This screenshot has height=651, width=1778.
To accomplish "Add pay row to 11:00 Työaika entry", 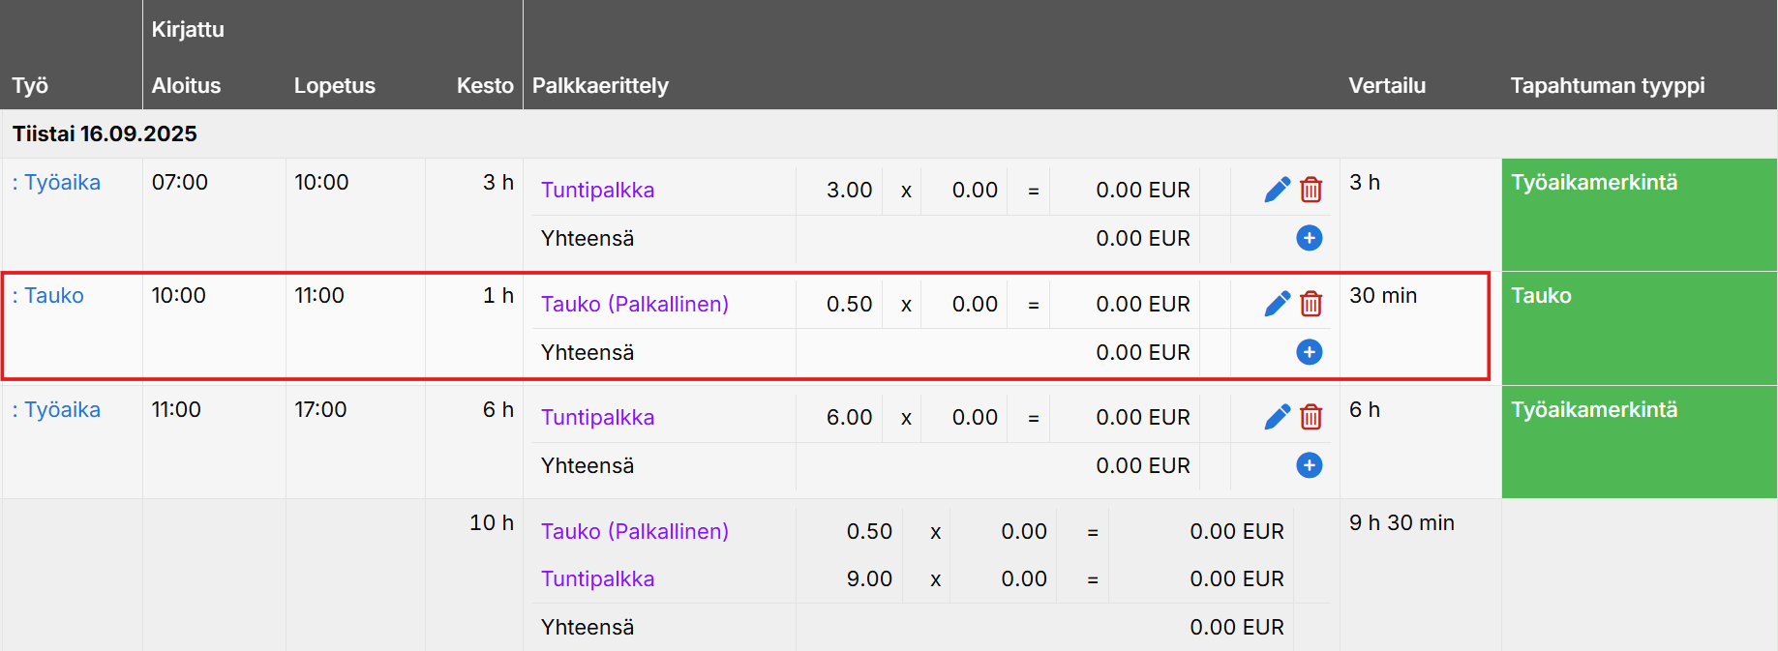I will [1309, 465].
